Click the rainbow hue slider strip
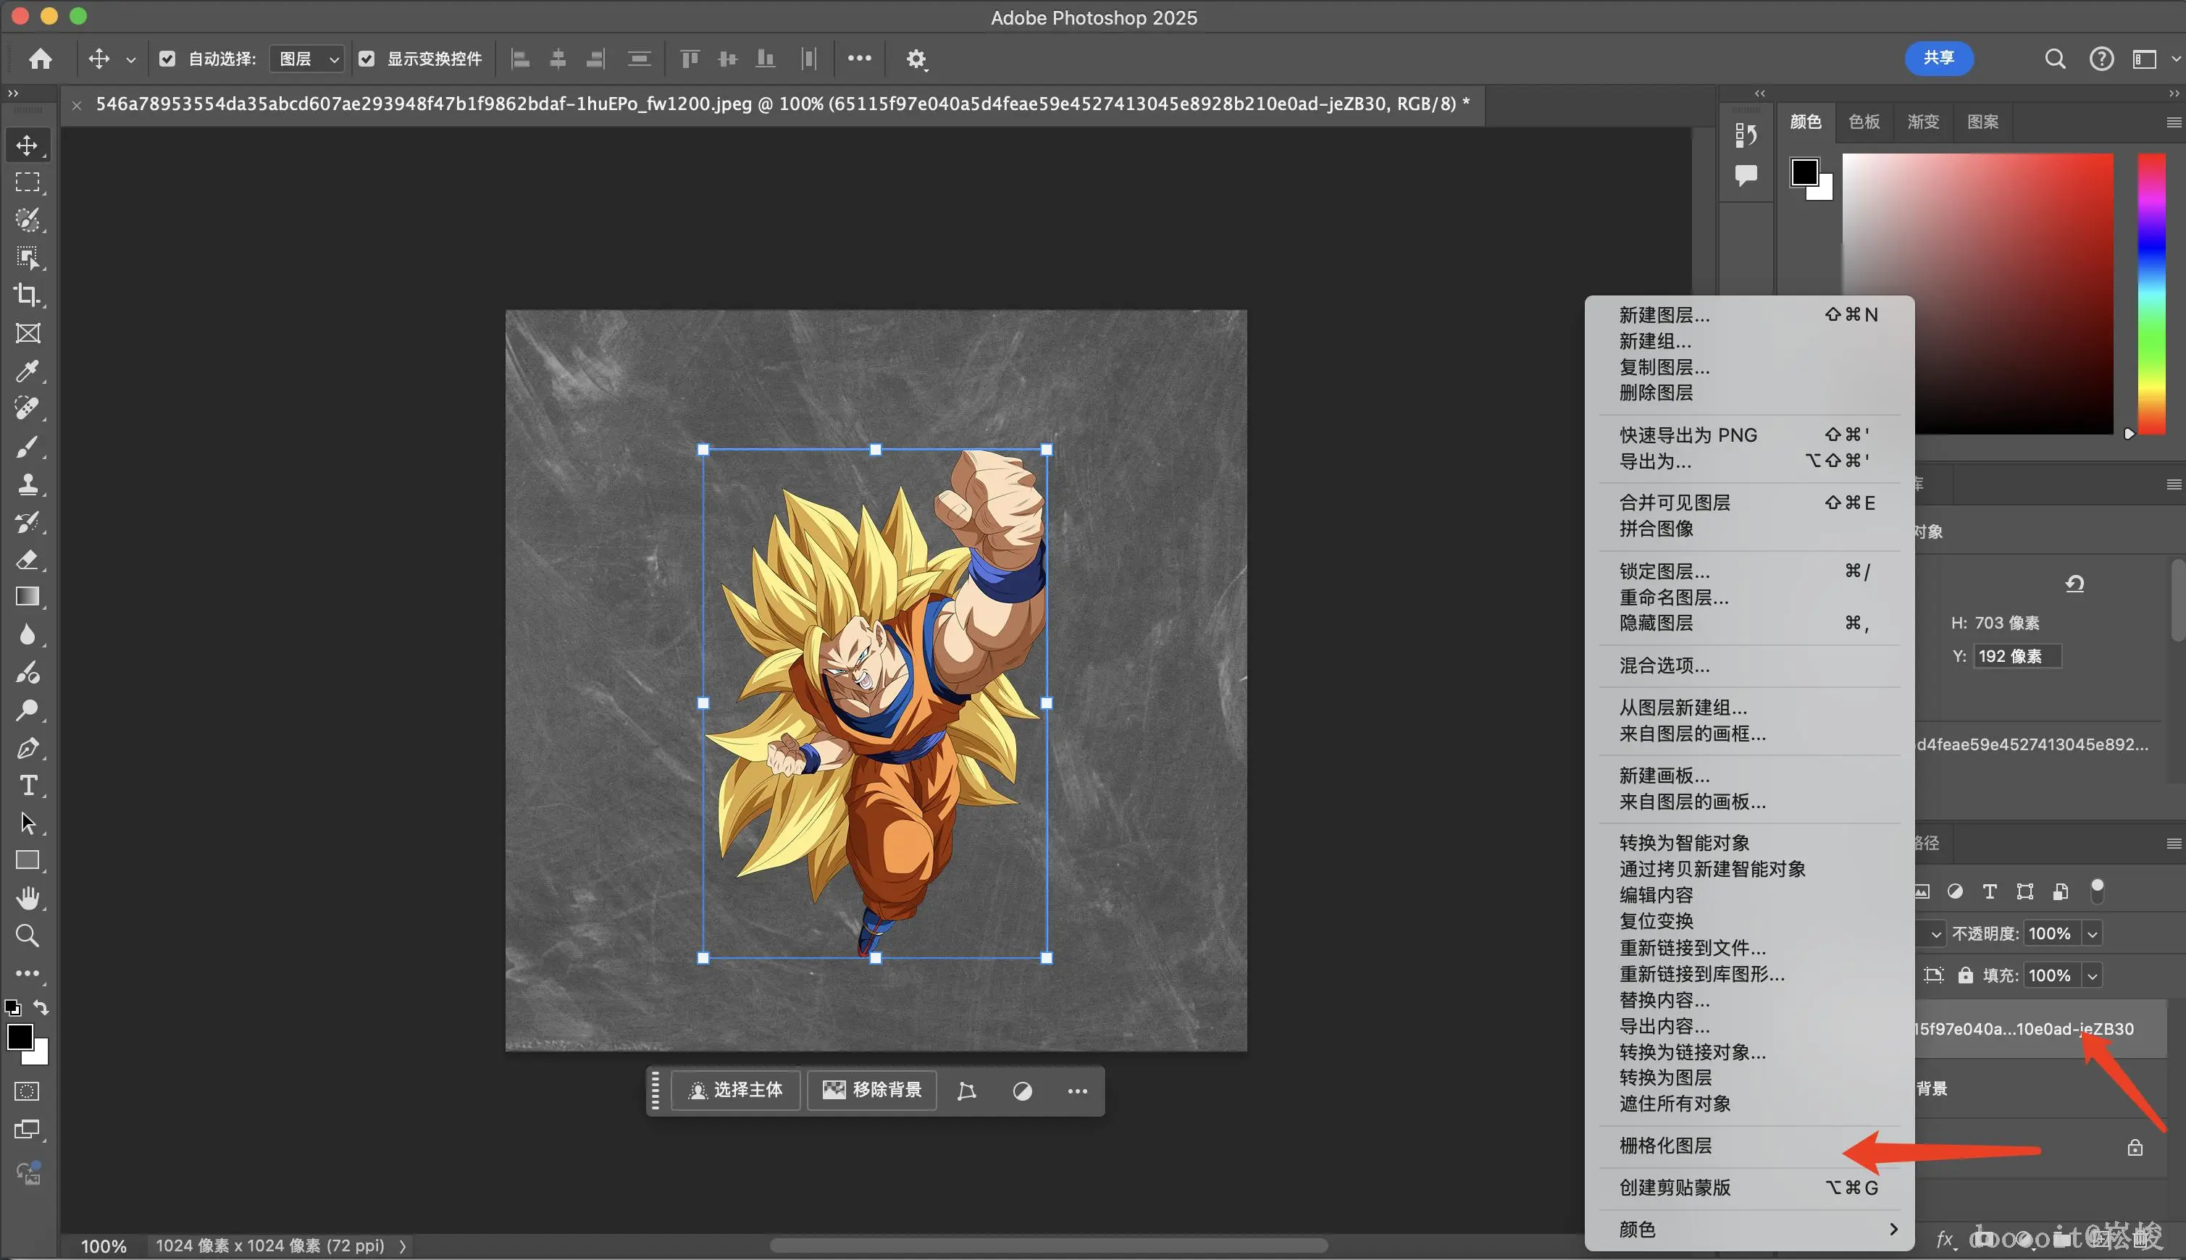This screenshot has width=2186, height=1260. click(x=2151, y=294)
